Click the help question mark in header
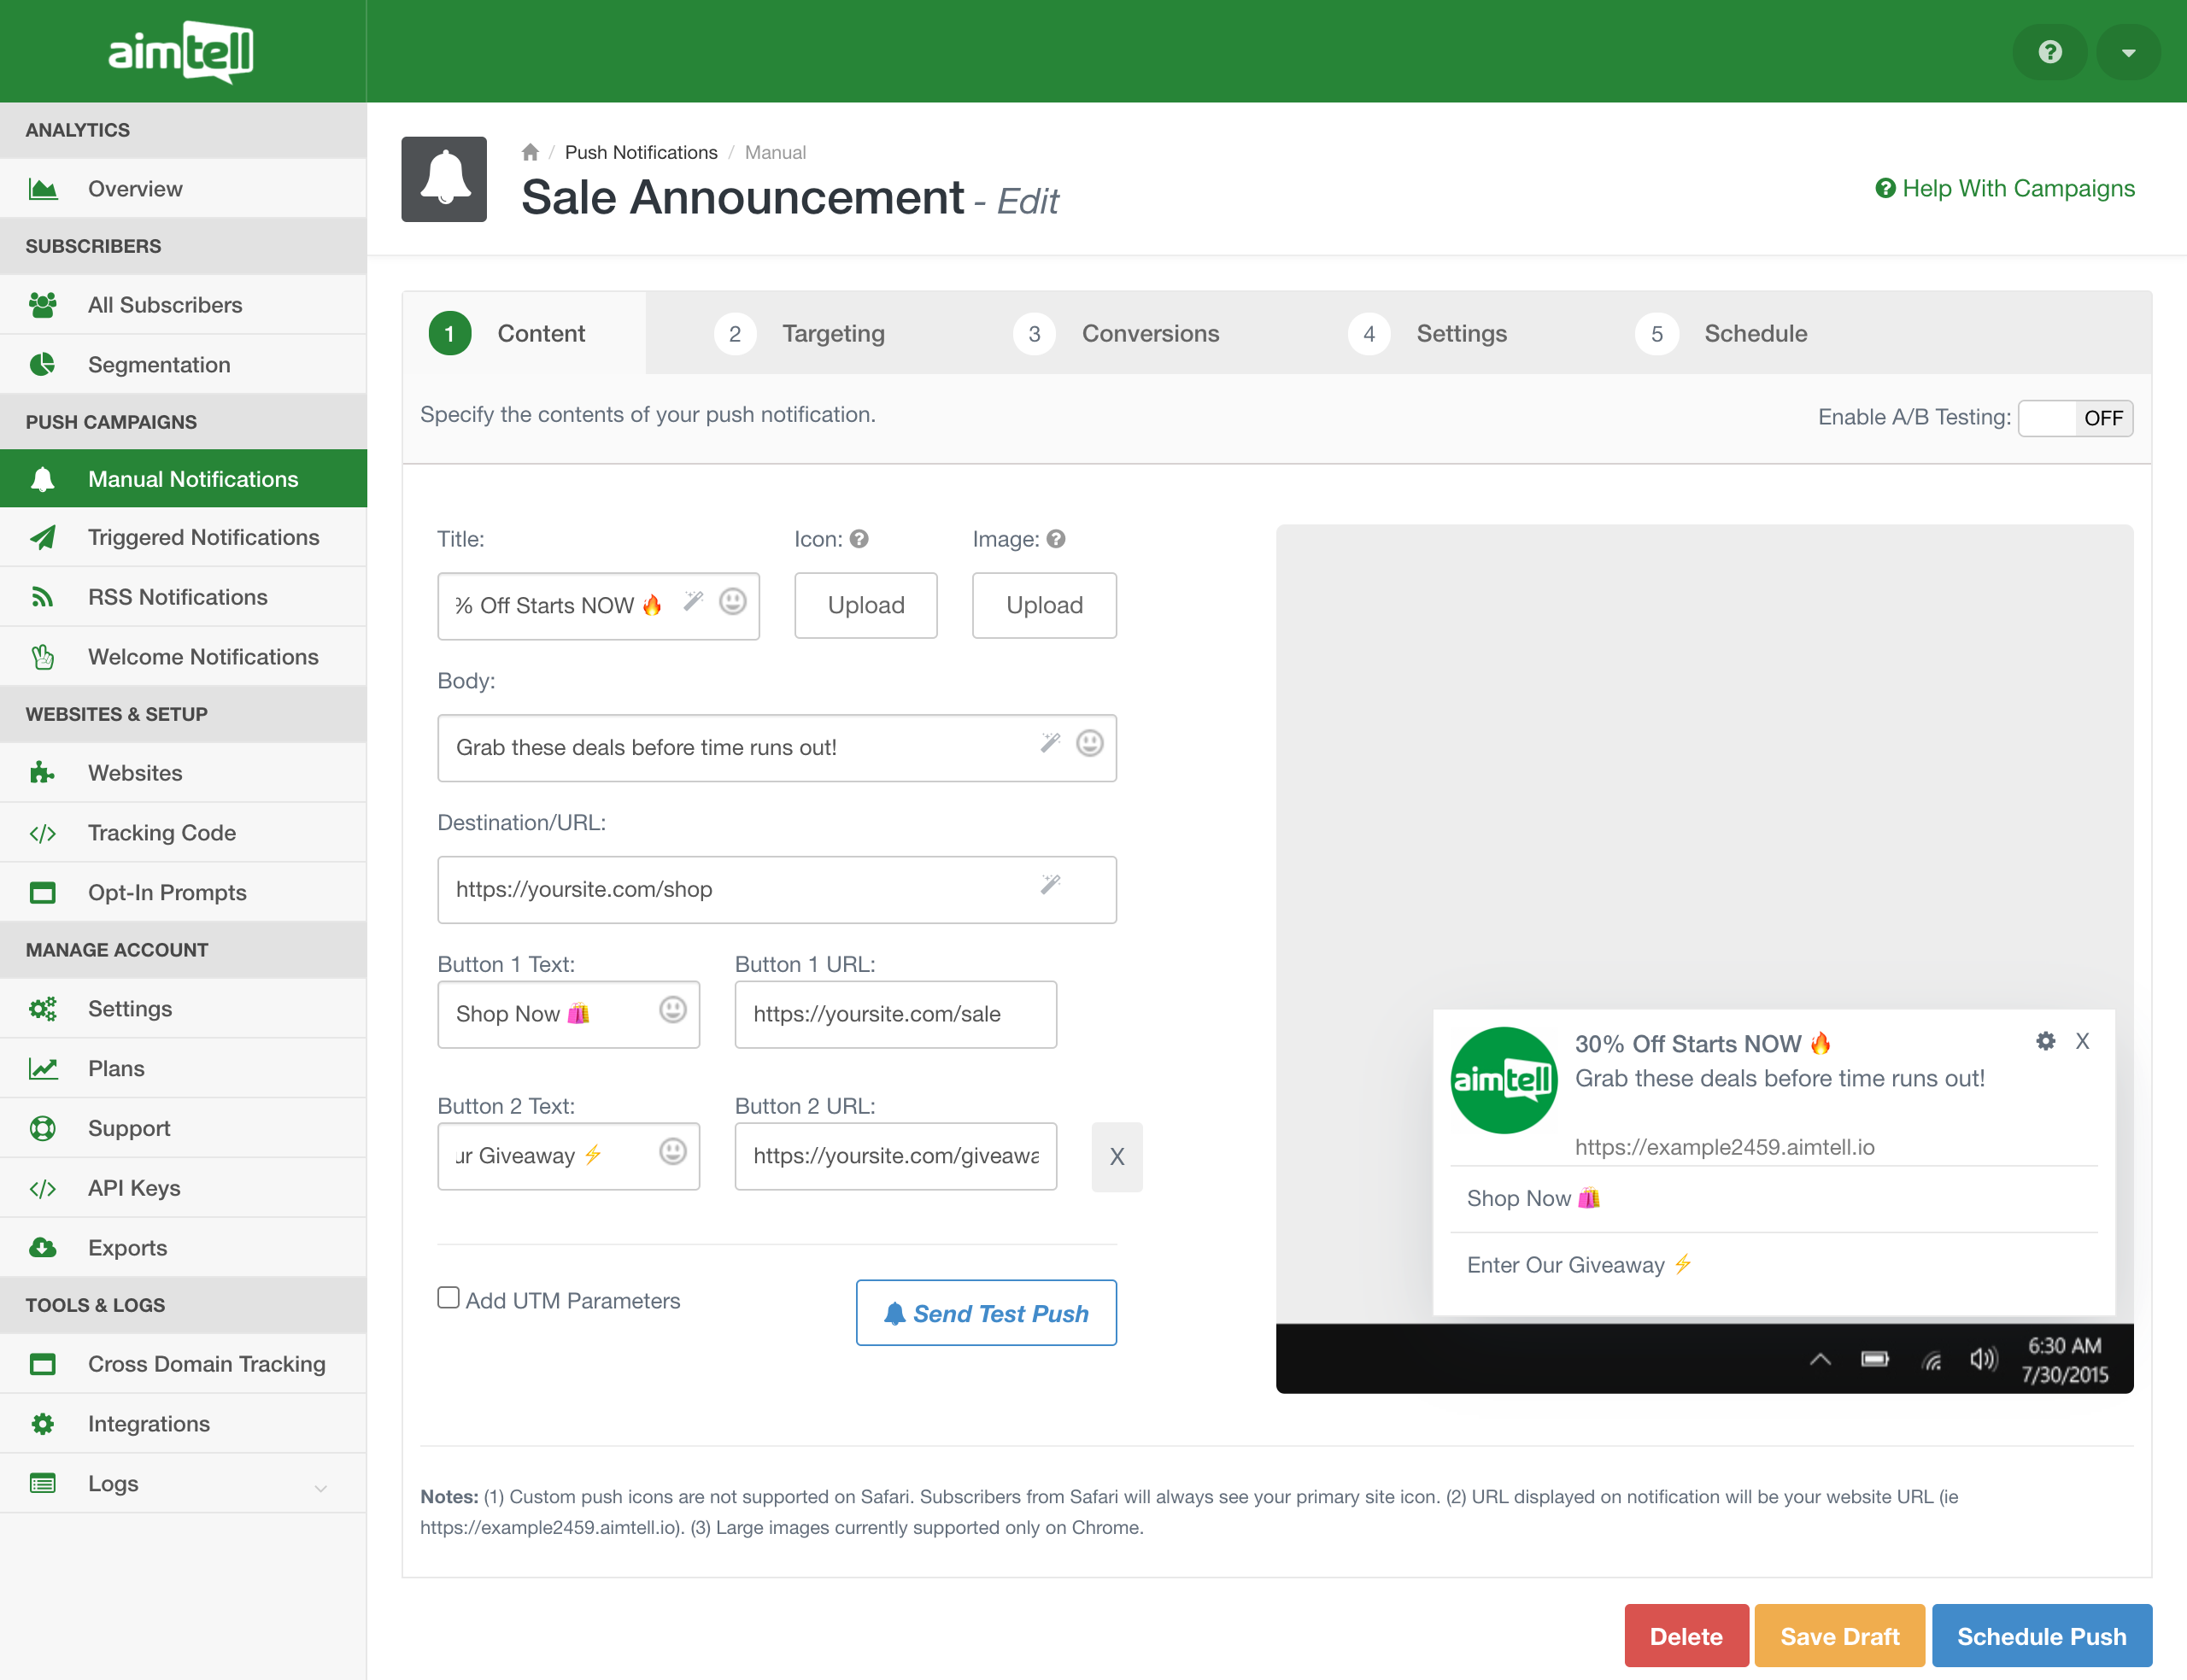The image size is (2187, 1680). tap(2049, 52)
